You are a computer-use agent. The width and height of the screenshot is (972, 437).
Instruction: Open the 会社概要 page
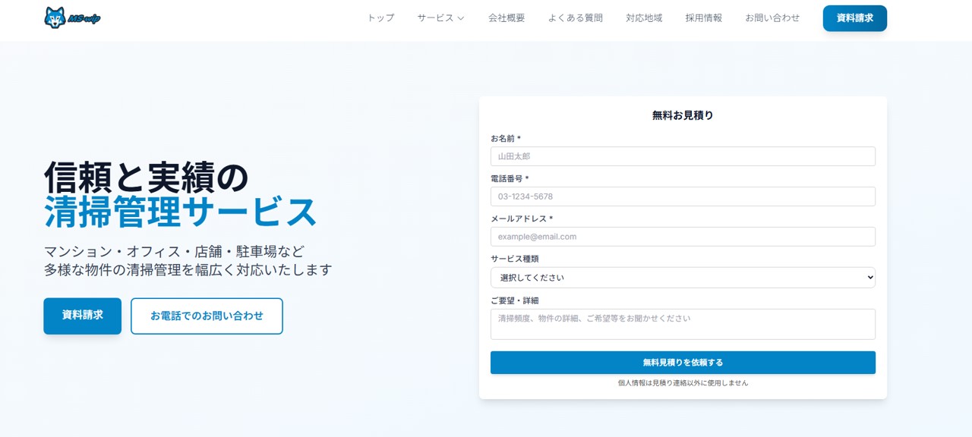tap(507, 18)
